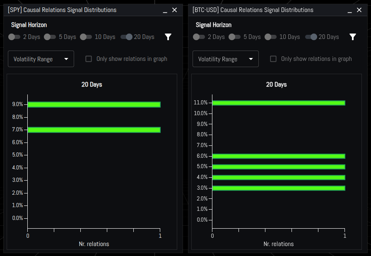Disable 20 Days horizon in the BTC-USD window
This screenshot has height=256, width=371.
click(x=311, y=37)
